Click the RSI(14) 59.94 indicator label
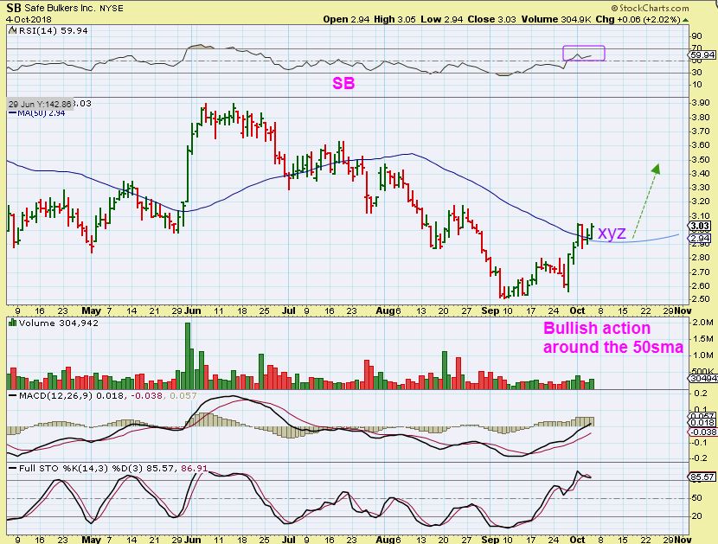Image resolution: width=718 pixels, height=544 pixels. coord(54,30)
